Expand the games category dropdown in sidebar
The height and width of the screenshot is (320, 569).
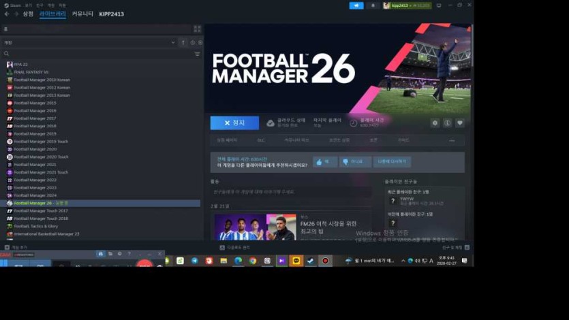pyautogui.click(x=173, y=42)
